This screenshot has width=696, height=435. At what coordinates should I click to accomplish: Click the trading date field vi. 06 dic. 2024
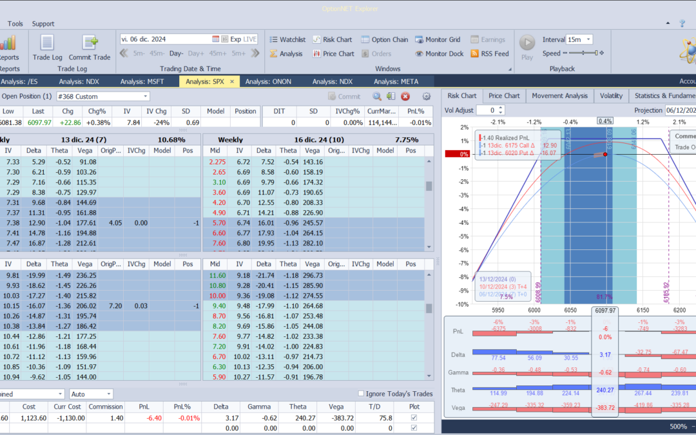click(x=166, y=39)
